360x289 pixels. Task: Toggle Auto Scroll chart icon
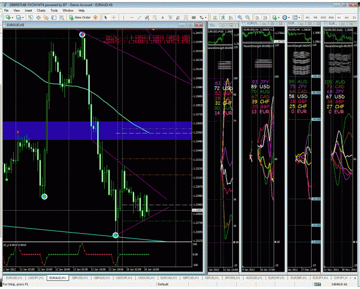pos(257,17)
